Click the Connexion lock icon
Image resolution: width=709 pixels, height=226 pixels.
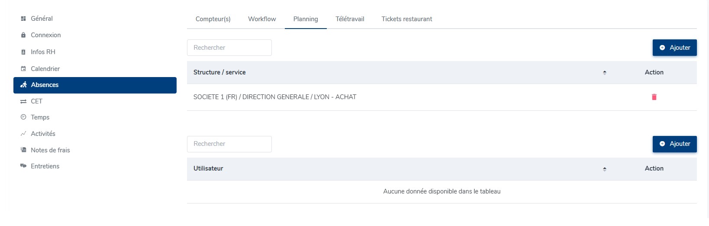point(23,35)
